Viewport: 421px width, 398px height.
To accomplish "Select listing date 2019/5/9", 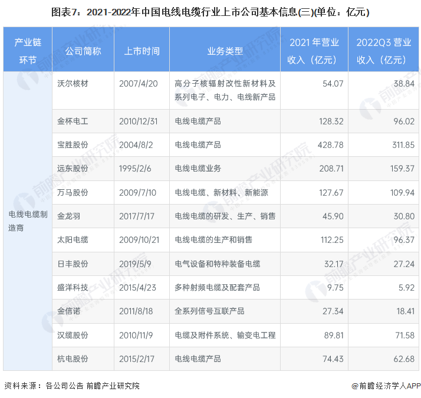I will coord(135,264).
